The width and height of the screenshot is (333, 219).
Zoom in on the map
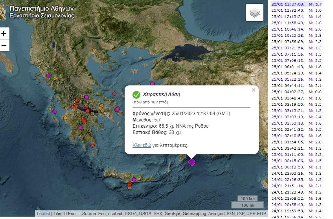click(x=4, y=33)
